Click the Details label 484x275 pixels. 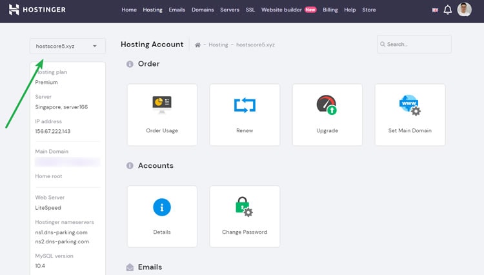click(162, 232)
